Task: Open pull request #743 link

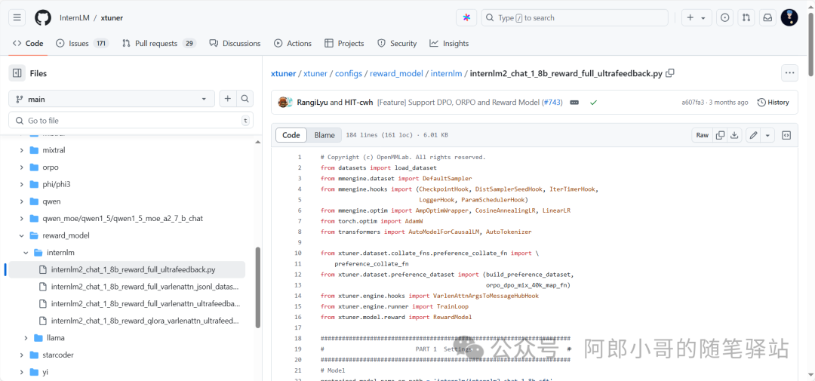Action: point(552,103)
